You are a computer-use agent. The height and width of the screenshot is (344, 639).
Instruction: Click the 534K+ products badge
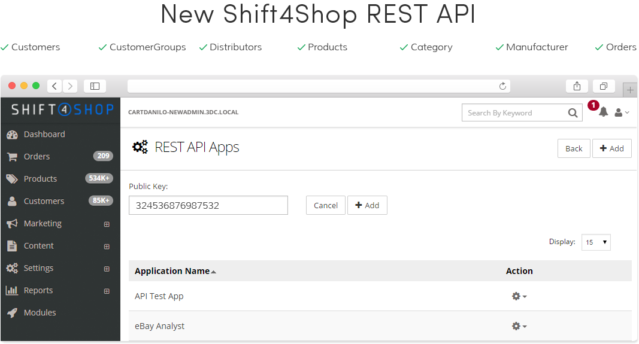pos(99,178)
